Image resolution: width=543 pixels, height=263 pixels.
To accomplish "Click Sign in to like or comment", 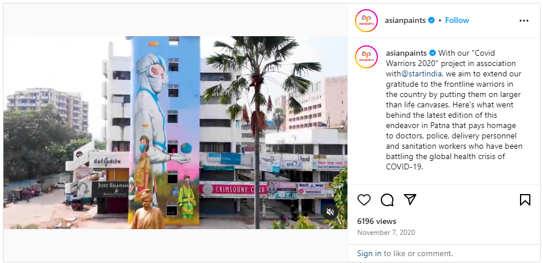I will [369, 253].
